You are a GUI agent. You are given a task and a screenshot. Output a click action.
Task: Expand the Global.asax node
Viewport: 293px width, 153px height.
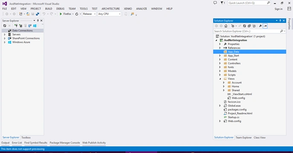[220, 106]
